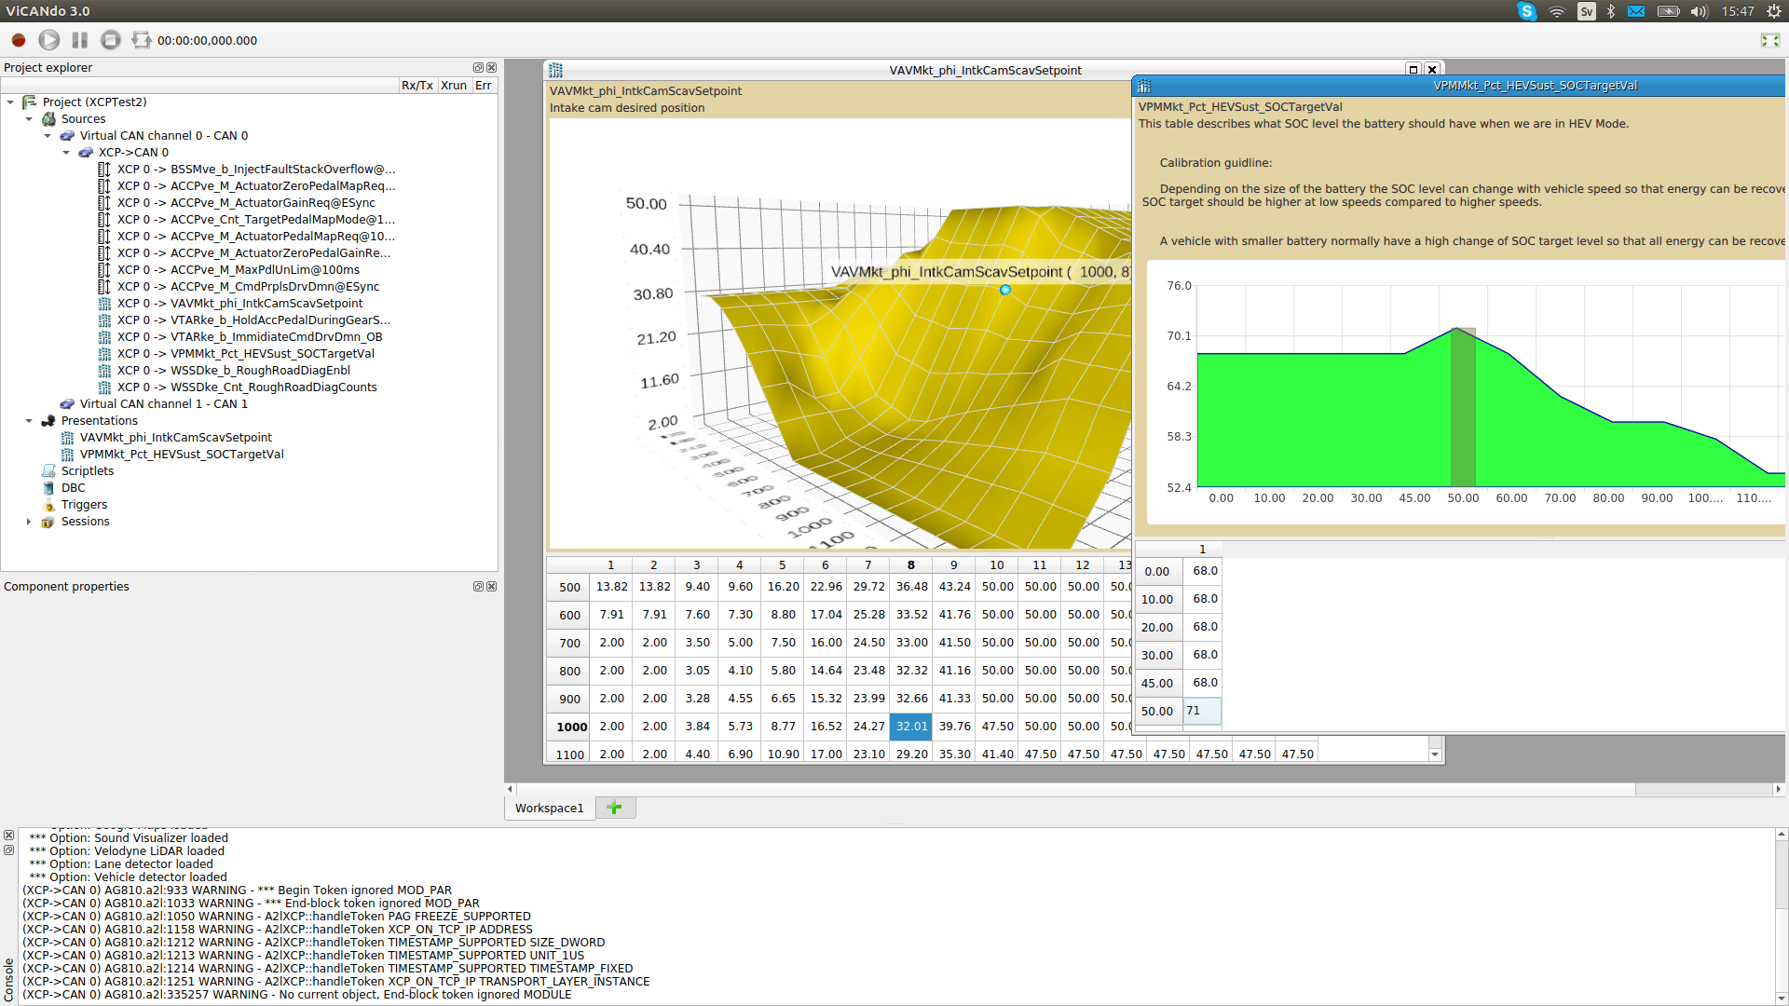Collapse the Presentations tree node
The image size is (1789, 1006).
tap(29, 421)
